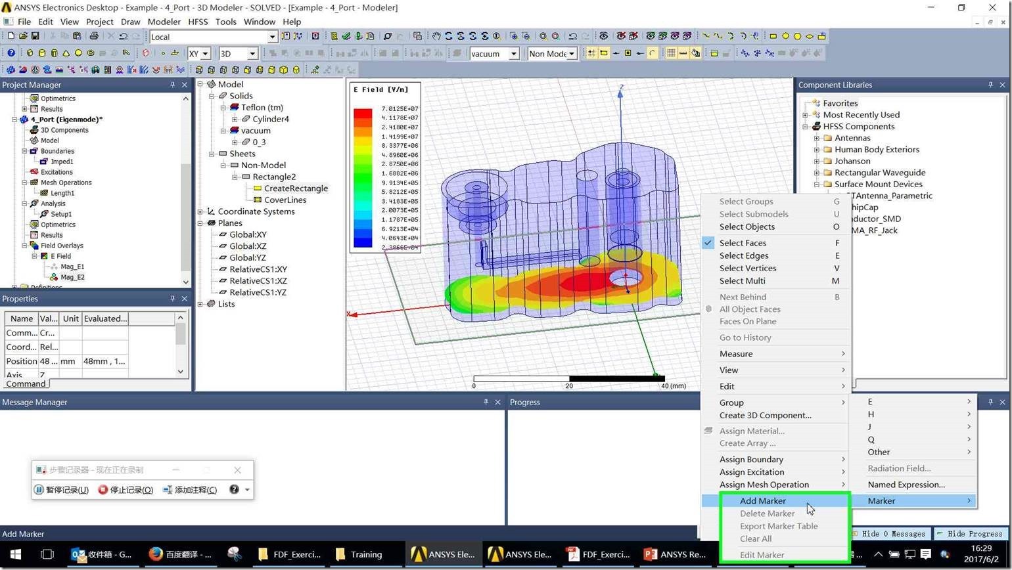Toggle auto-hide pin on Project Manager panel
The width and height of the screenshot is (1012, 570).
pos(172,85)
